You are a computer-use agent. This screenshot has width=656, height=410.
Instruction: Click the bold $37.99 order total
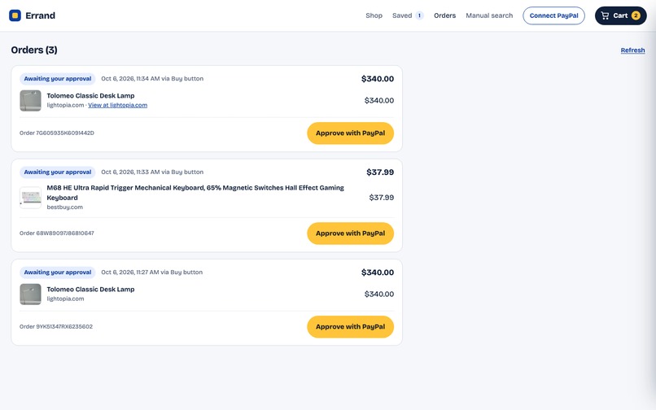[x=380, y=172]
